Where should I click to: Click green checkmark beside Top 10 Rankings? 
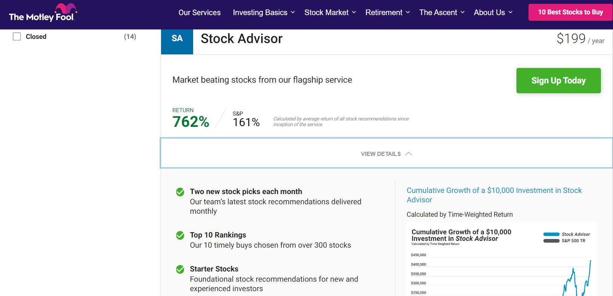pyautogui.click(x=180, y=235)
